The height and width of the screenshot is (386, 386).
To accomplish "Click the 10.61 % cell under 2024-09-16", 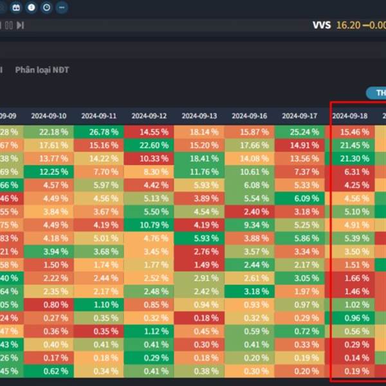I will 250,172.
